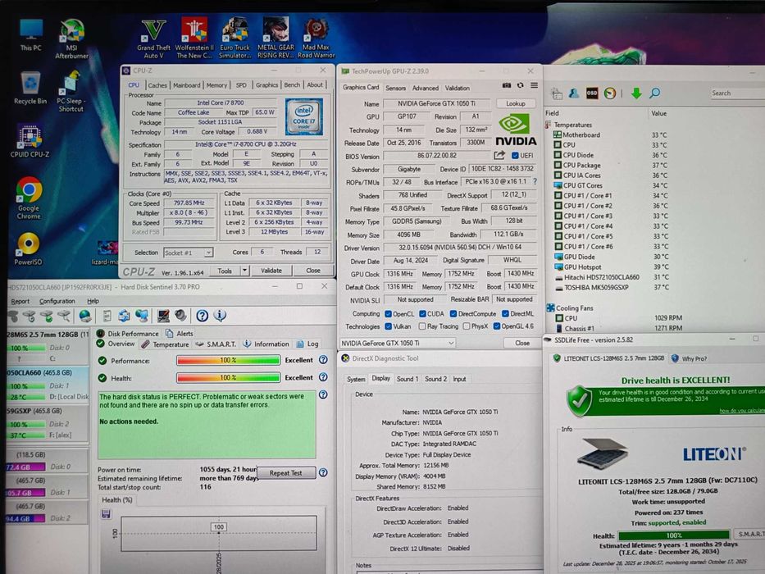Open CPU-Z Tools dropdown arrow
This screenshot has height=574, width=765.
pyautogui.click(x=244, y=271)
